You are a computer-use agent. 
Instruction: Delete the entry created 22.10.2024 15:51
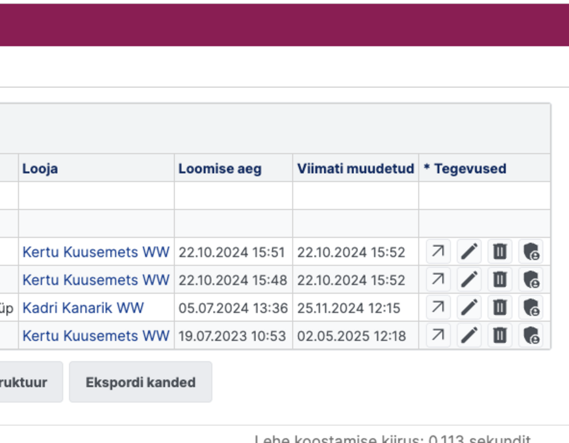500,251
